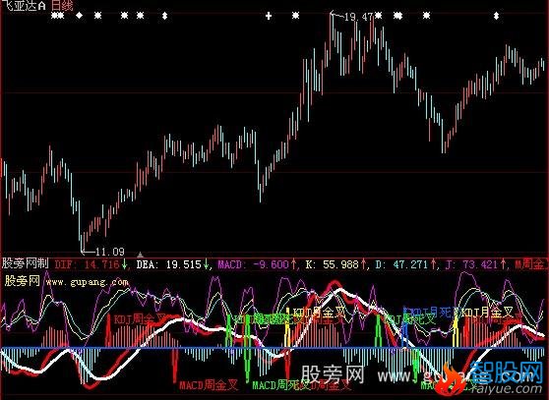549x400 pixels.
Task: Click the small gray triangle marker under 11.09
Action: click(x=140, y=255)
